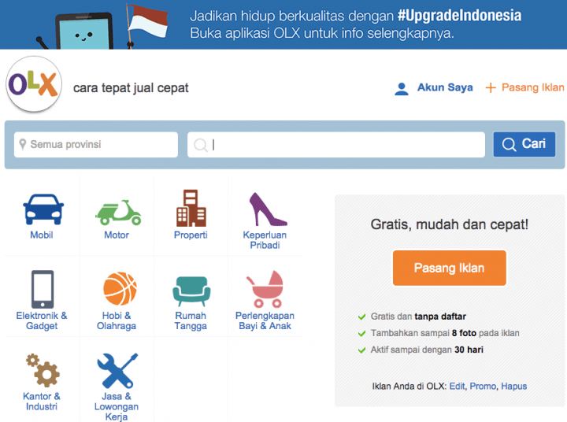This screenshot has width=567, height=422.
Task: Open the Semua provinsi location selector
Action: tap(96, 145)
